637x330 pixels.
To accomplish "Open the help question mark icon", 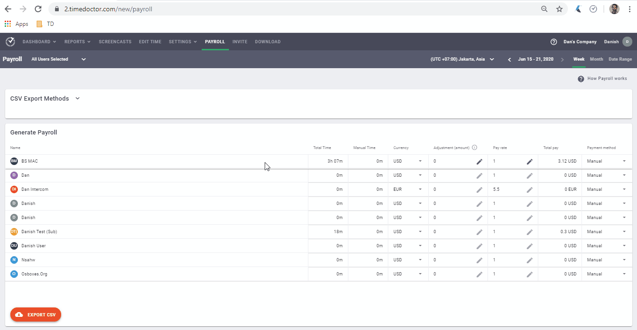I will click(x=553, y=42).
